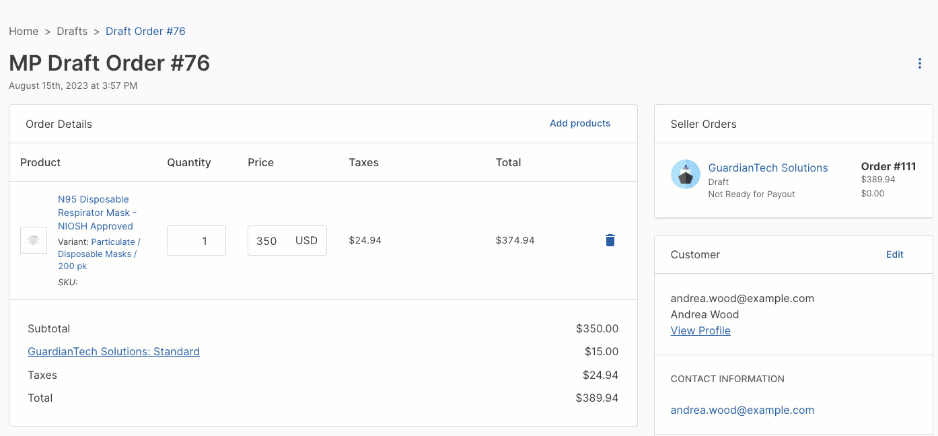Viewport: 938px width, 436px height.
Task: Edit the Customer details
Action: coord(894,254)
